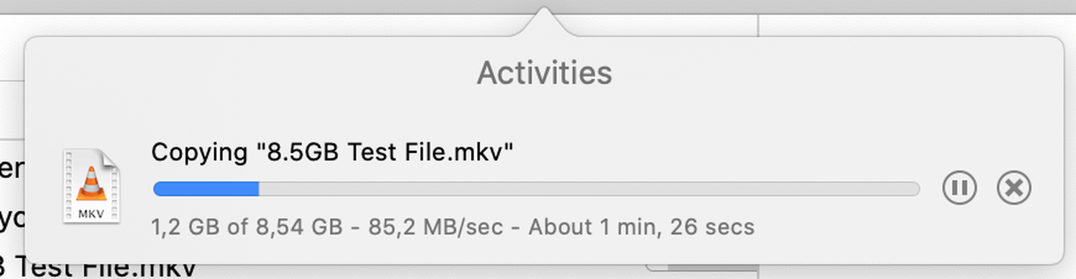This screenshot has height=279, width=1076.
Task: Click the Copying "8.5GB Test File.mkv" title
Action: 332,152
